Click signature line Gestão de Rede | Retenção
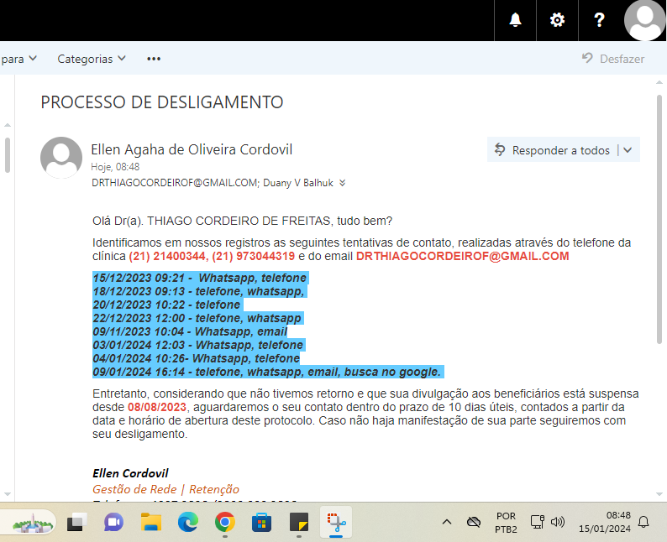The image size is (667, 542). tap(165, 489)
